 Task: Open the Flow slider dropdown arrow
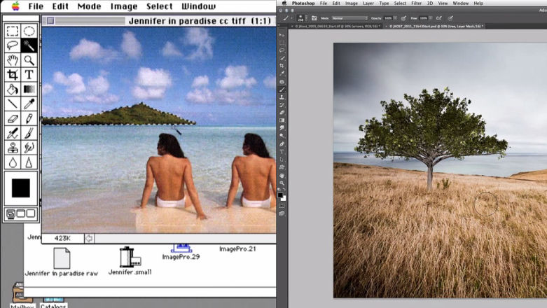click(x=431, y=18)
